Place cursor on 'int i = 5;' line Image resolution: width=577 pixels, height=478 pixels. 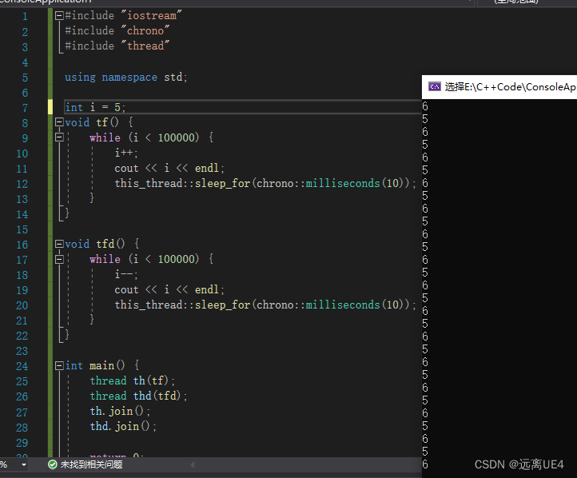[95, 107]
